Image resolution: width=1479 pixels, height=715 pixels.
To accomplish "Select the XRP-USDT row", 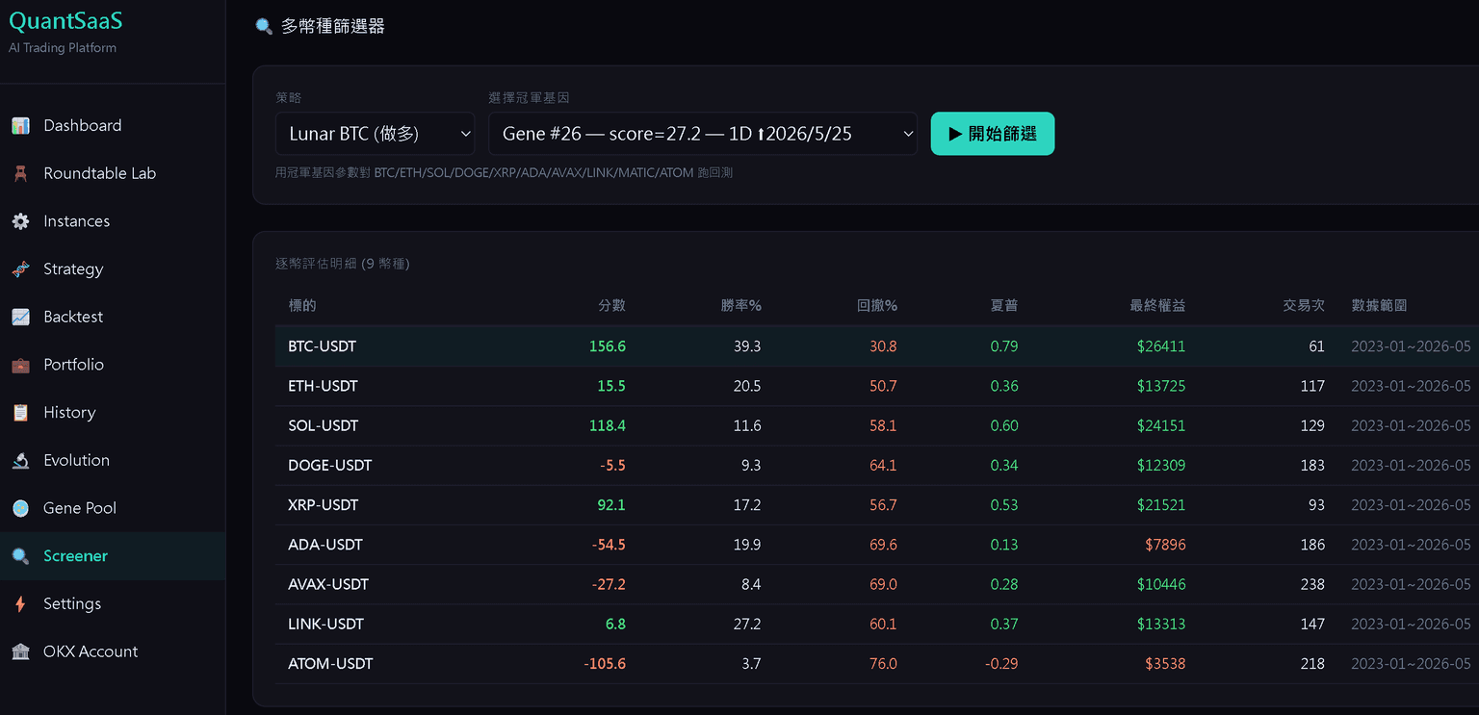I will point(876,505).
